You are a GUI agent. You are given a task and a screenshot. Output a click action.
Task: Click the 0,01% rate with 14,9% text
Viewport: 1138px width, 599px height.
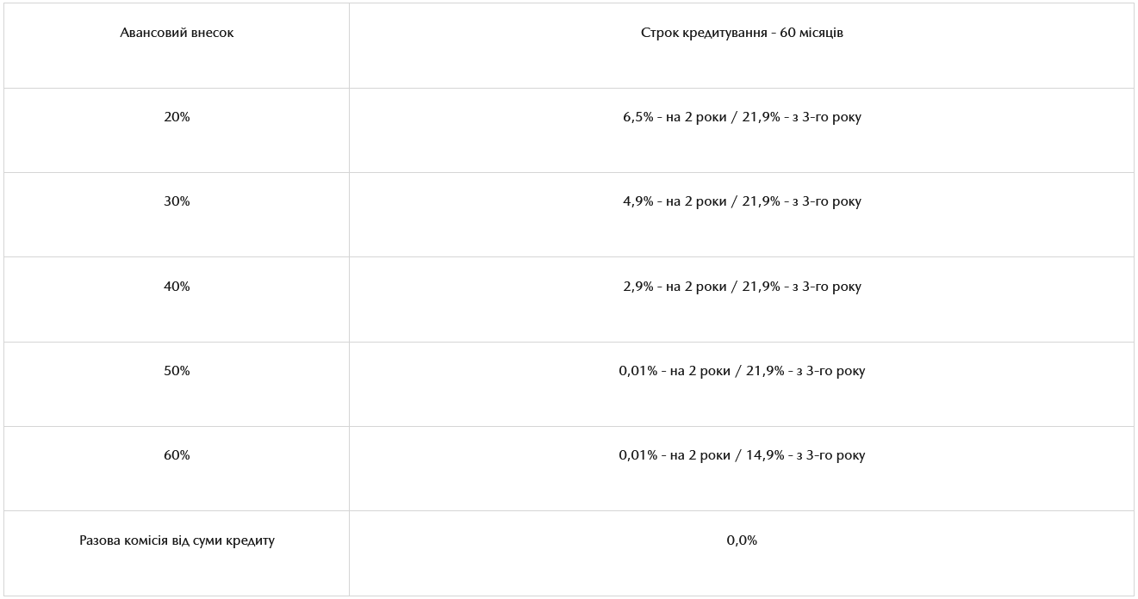pyautogui.click(x=742, y=455)
